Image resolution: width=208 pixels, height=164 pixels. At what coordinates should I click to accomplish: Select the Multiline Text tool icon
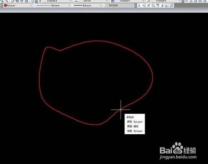coord(139,5)
